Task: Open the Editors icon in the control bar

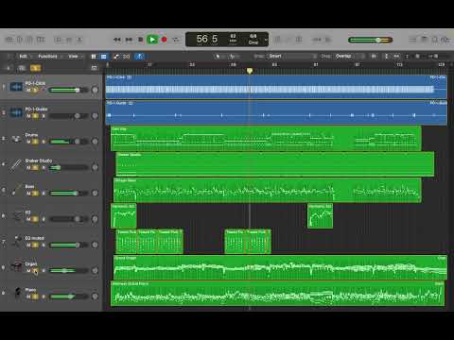Action: 79,40
